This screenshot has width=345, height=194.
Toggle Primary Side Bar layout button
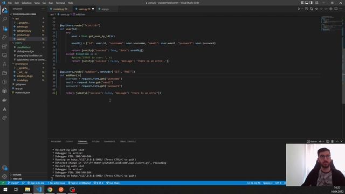(x=303, y=3)
